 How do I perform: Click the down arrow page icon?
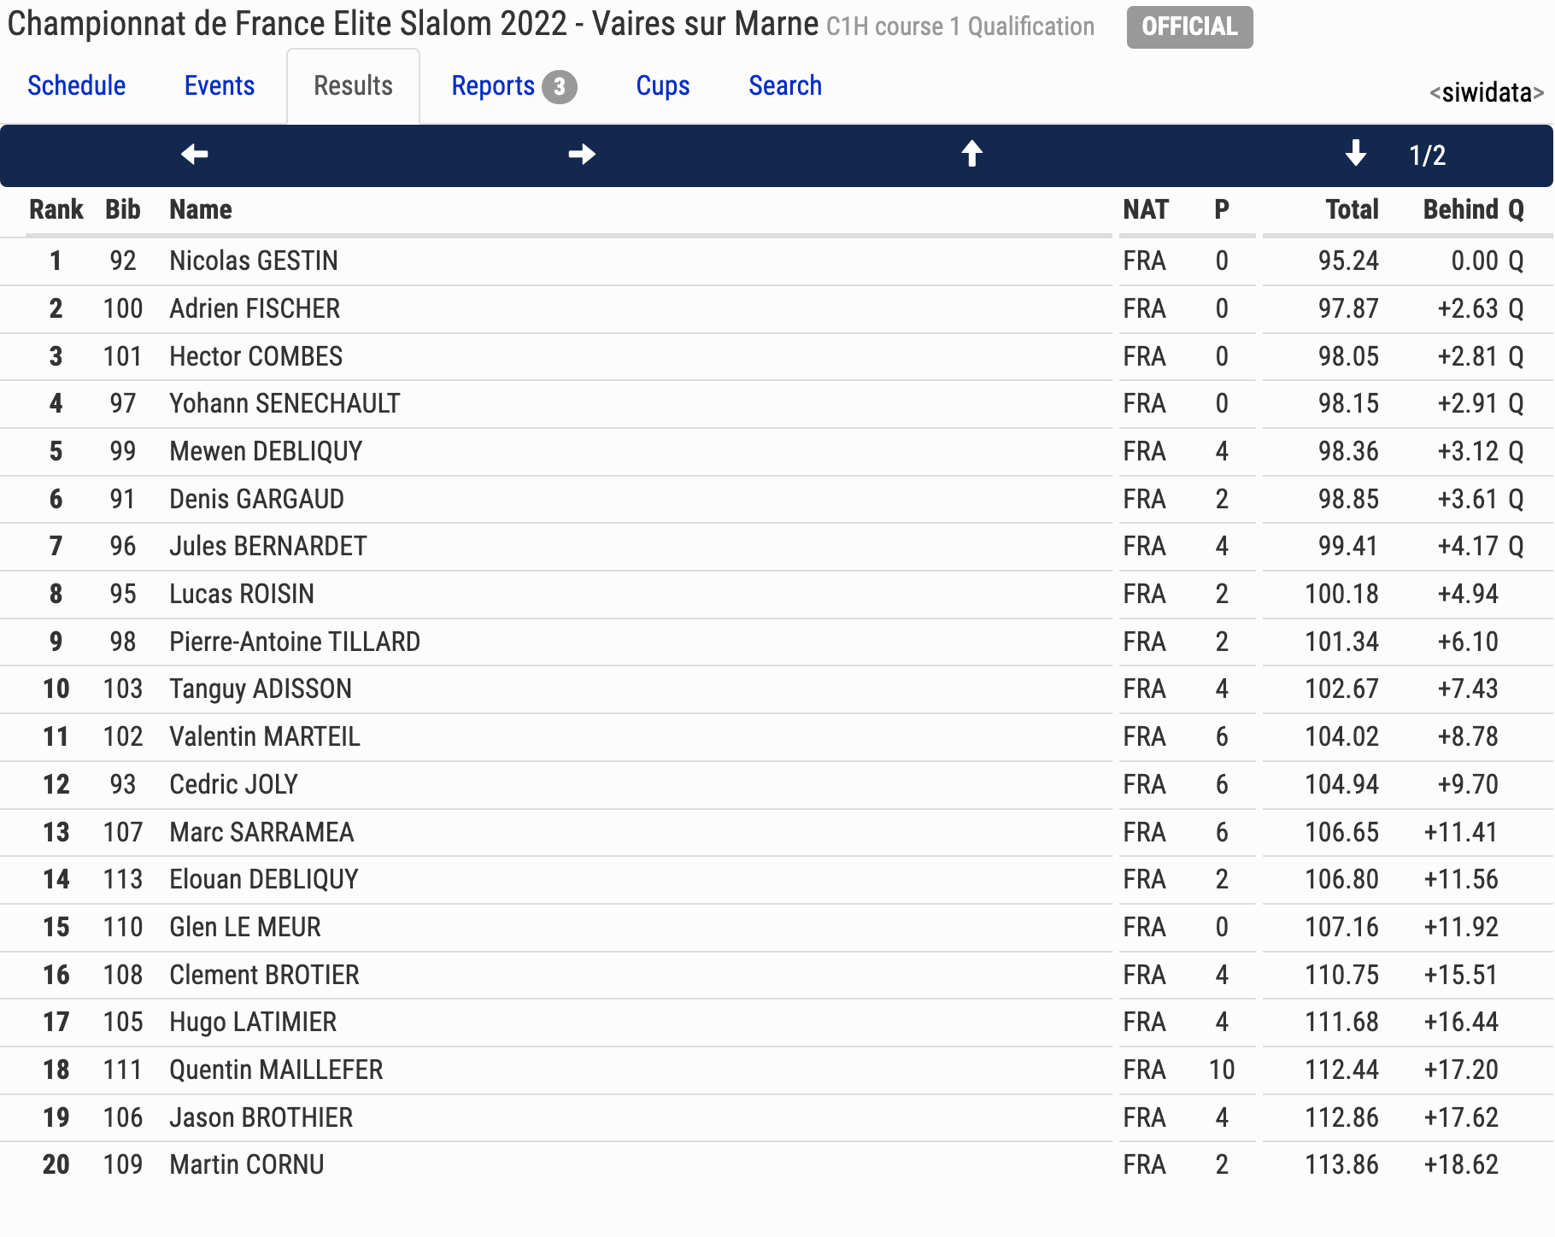1355,154
